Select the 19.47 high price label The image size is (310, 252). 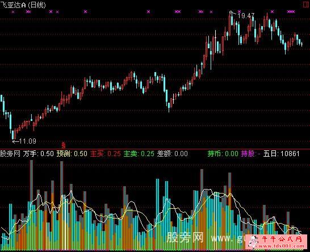coord(246,16)
